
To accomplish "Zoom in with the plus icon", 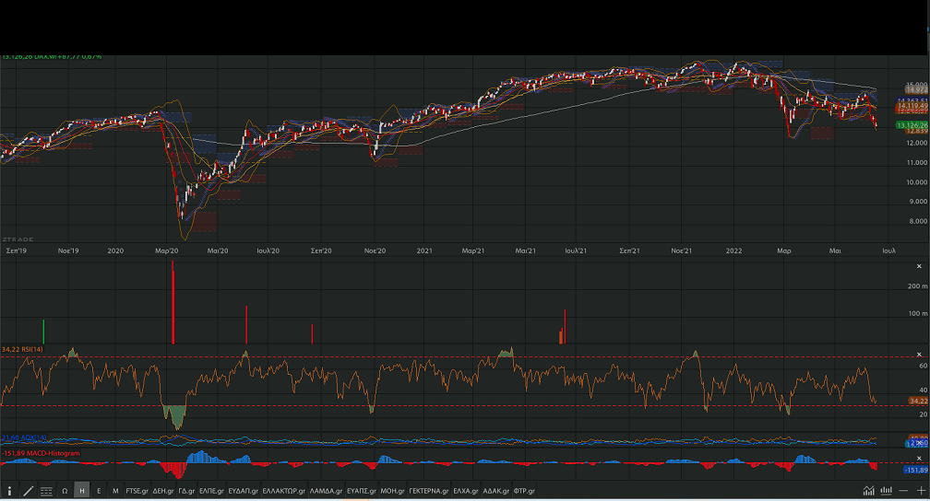I will (921, 491).
